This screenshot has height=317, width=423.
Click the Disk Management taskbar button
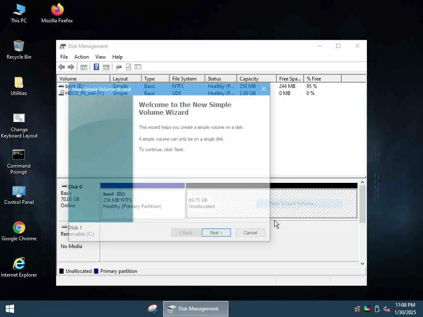click(x=196, y=309)
